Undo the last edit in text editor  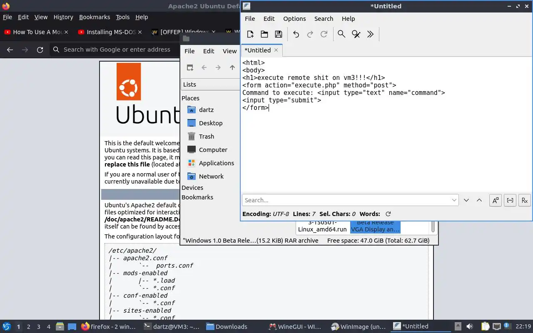[x=296, y=34]
